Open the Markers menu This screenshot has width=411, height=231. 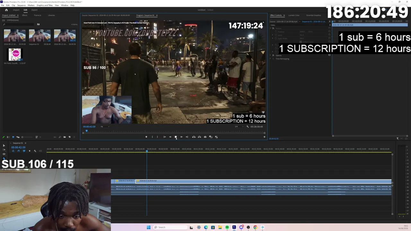pyautogui.click(x=31, y=5)
